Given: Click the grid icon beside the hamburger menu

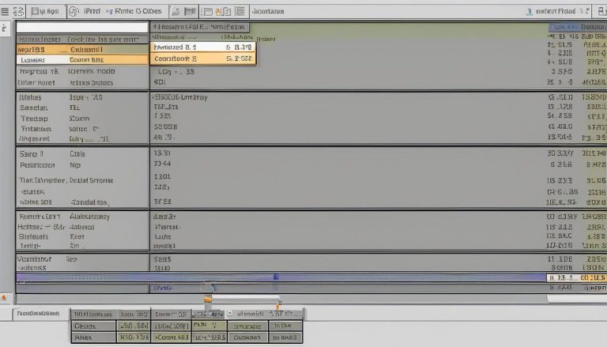Looking at the screenshot, I should tap(18, 12).
